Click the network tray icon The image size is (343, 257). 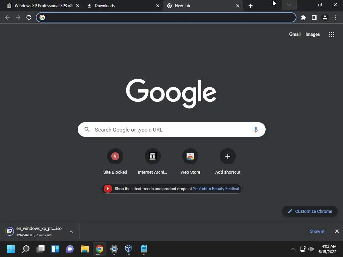(302, 249)
